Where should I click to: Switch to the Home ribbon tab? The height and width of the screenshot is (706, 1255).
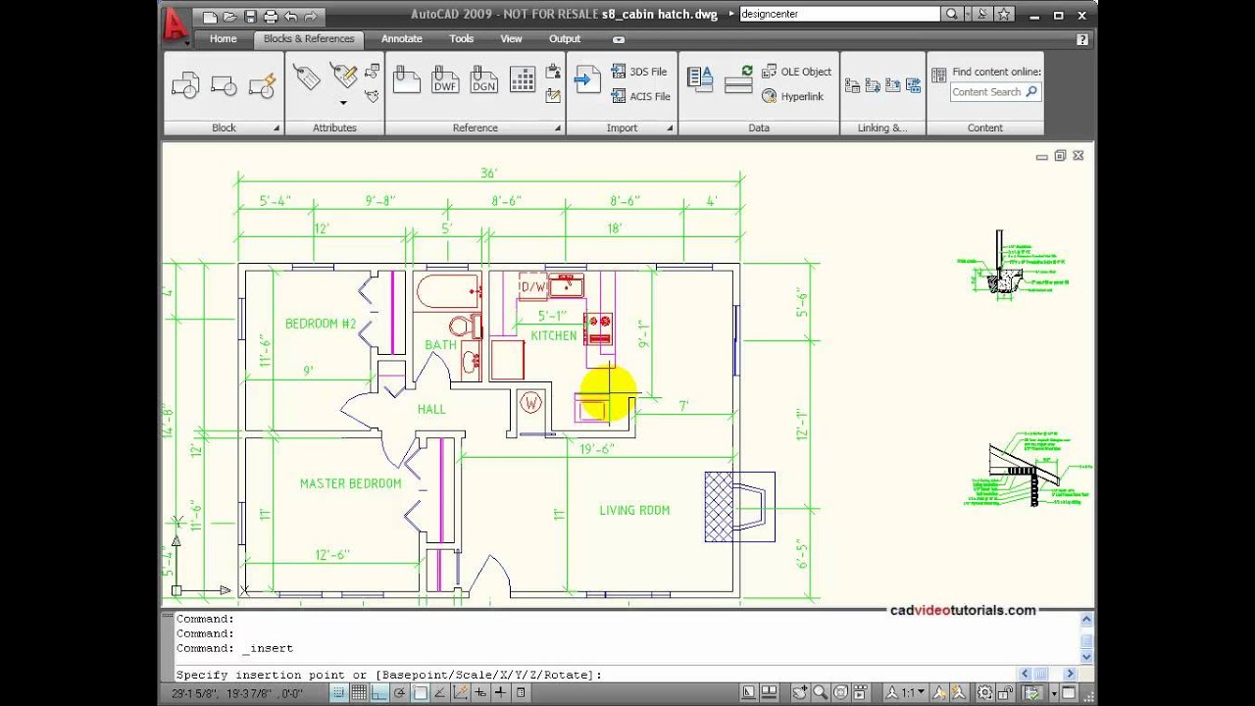(223, 39)
